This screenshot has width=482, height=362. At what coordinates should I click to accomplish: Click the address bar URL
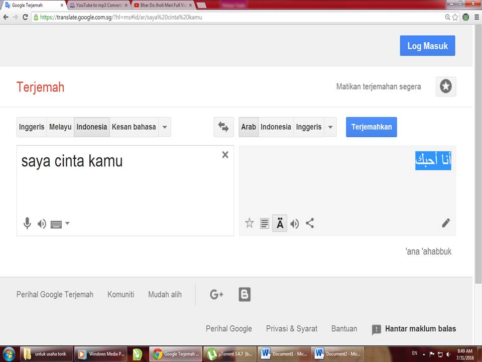[x=121, y=17]
